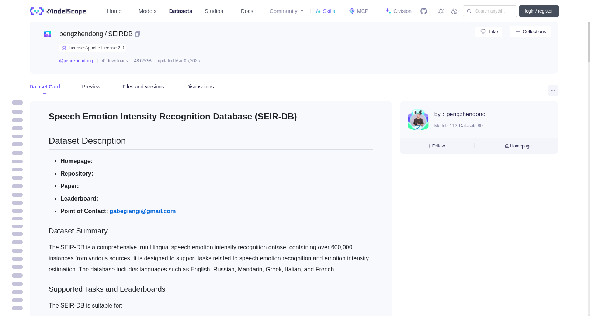The image size is (590, 316).
Task: Open the Datasets section
Action: [181, 11]
